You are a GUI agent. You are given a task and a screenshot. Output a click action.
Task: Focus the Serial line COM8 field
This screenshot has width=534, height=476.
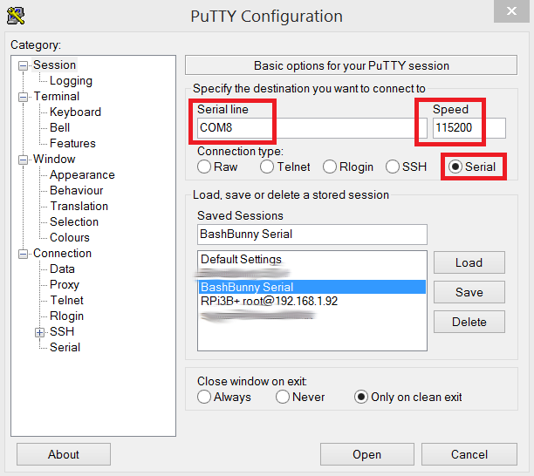click(312, 127)
